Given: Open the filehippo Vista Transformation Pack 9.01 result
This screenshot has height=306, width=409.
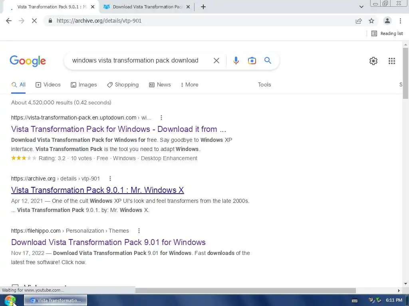Looking at the screenshot, I should click(108, 242).
